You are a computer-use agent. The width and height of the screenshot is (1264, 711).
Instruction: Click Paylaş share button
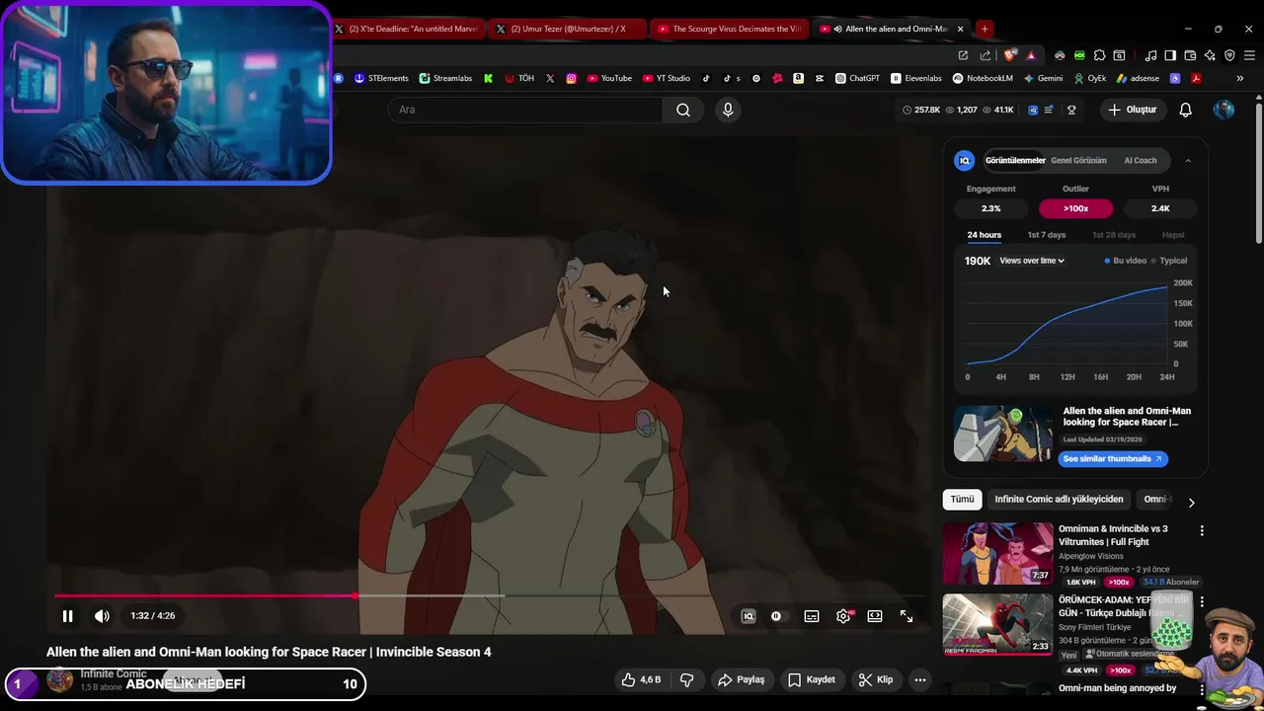742,679
